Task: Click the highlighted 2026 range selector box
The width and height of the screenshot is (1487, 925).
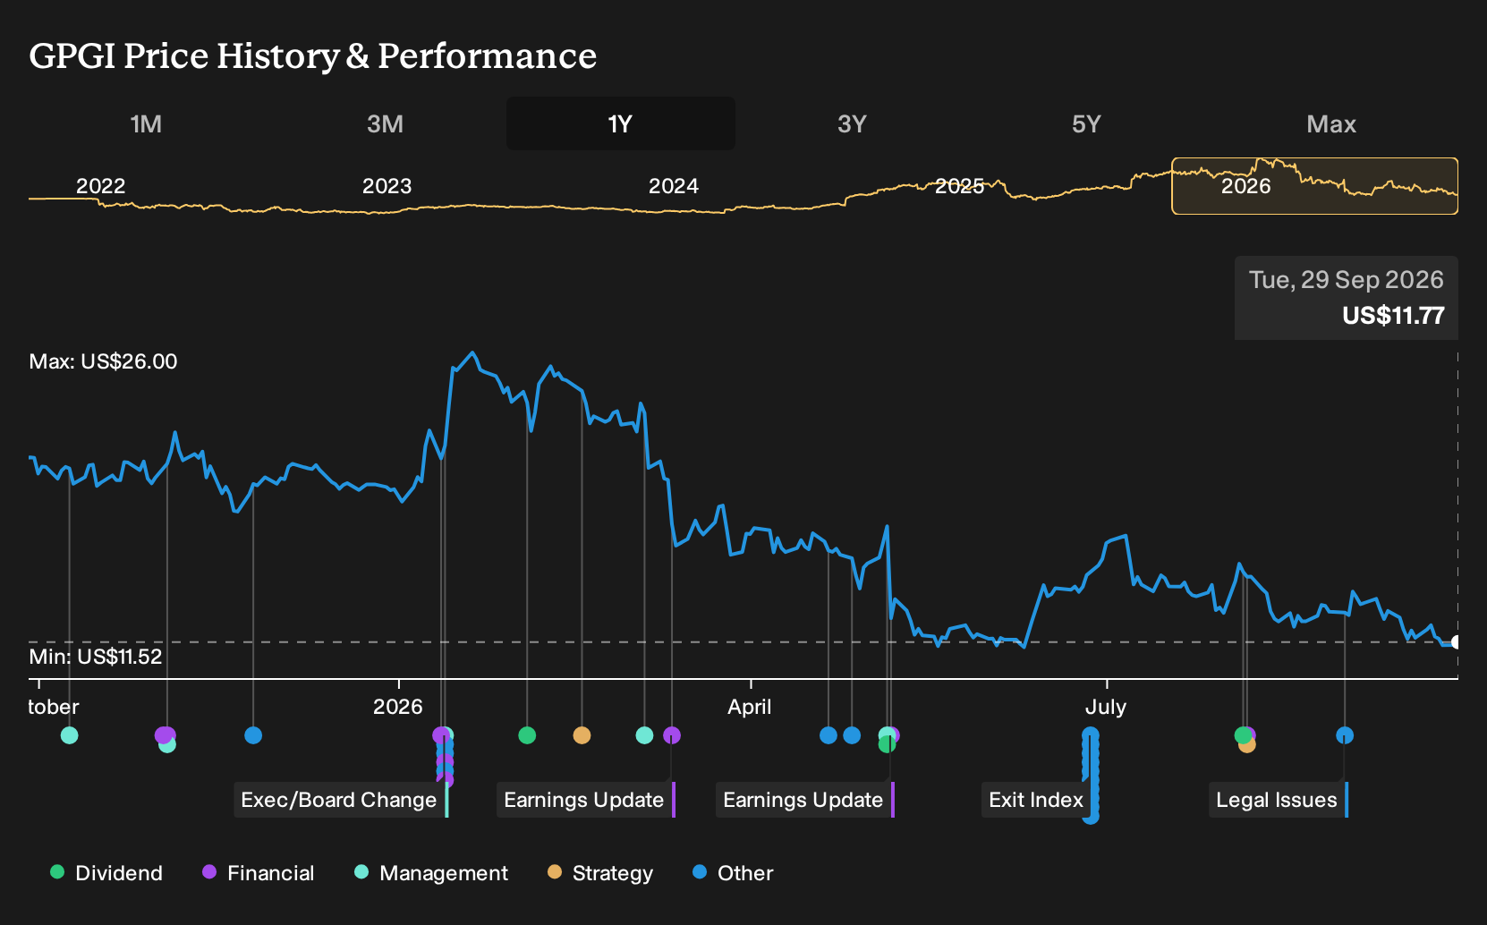Action: click(1314, 186)
